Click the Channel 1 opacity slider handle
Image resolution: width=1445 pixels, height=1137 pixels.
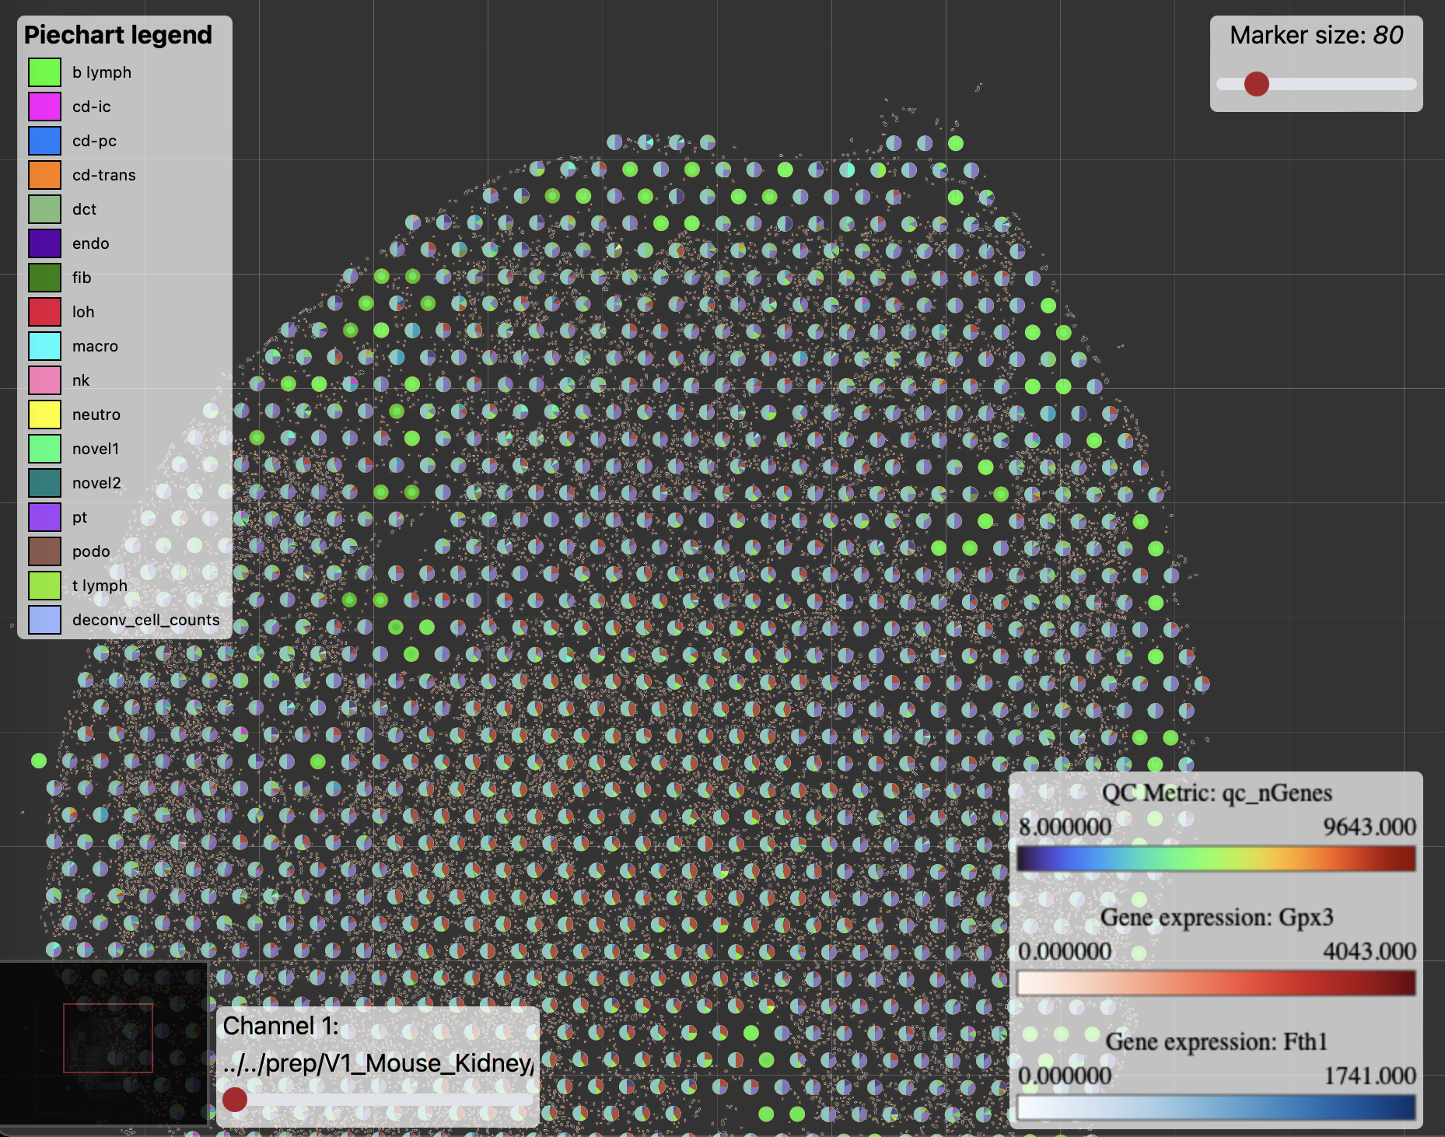[235, 1099]
